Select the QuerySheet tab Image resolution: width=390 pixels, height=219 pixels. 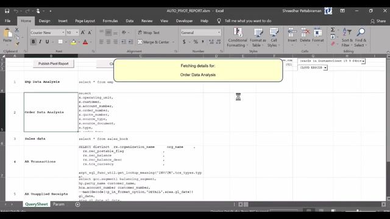pos(37,204)
